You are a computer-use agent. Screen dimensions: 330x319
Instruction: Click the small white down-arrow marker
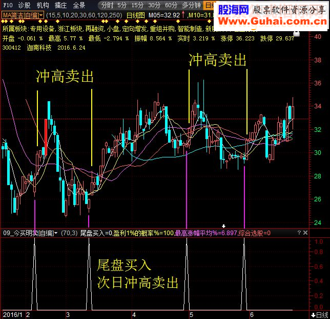tap(224, 226)
